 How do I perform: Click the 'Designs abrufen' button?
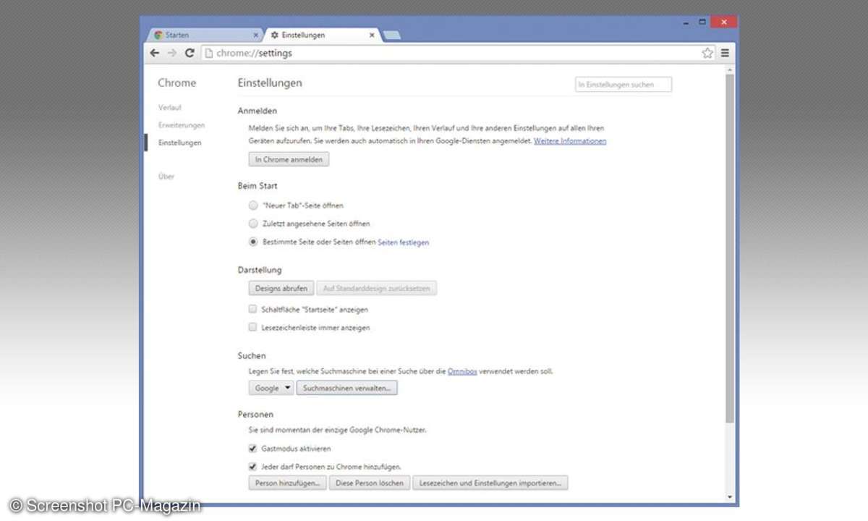[281, 288]
